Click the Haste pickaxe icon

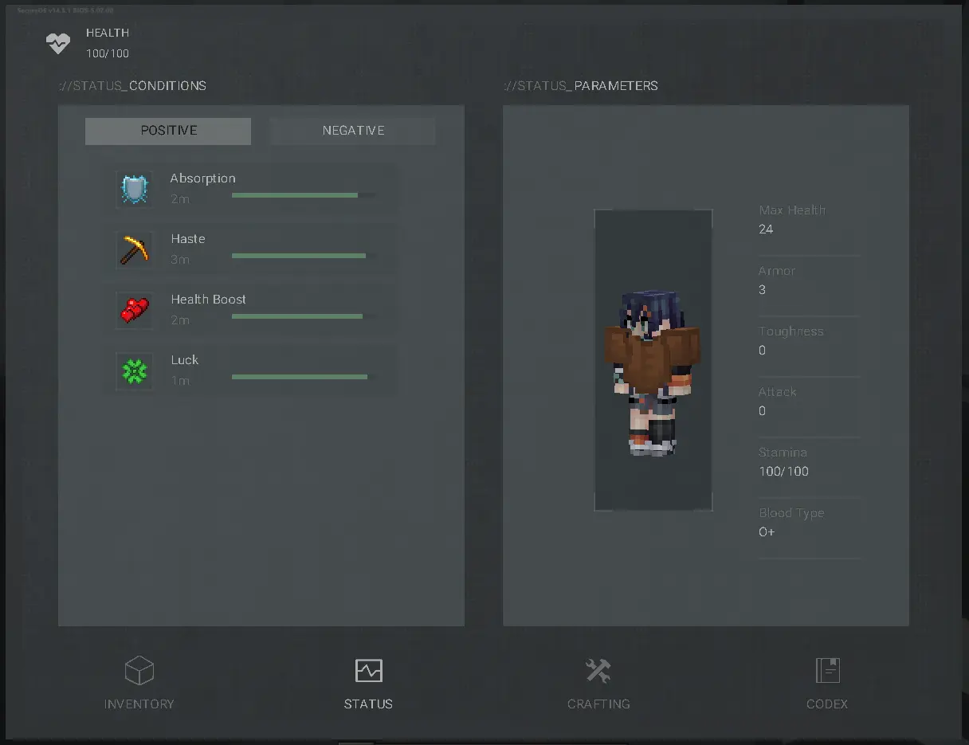point(135,250)
